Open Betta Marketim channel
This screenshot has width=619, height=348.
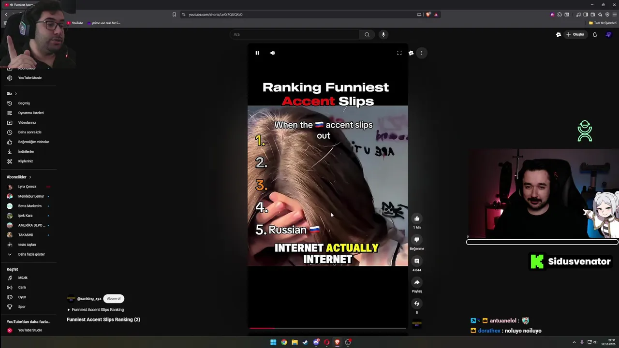tap(29, 206)
